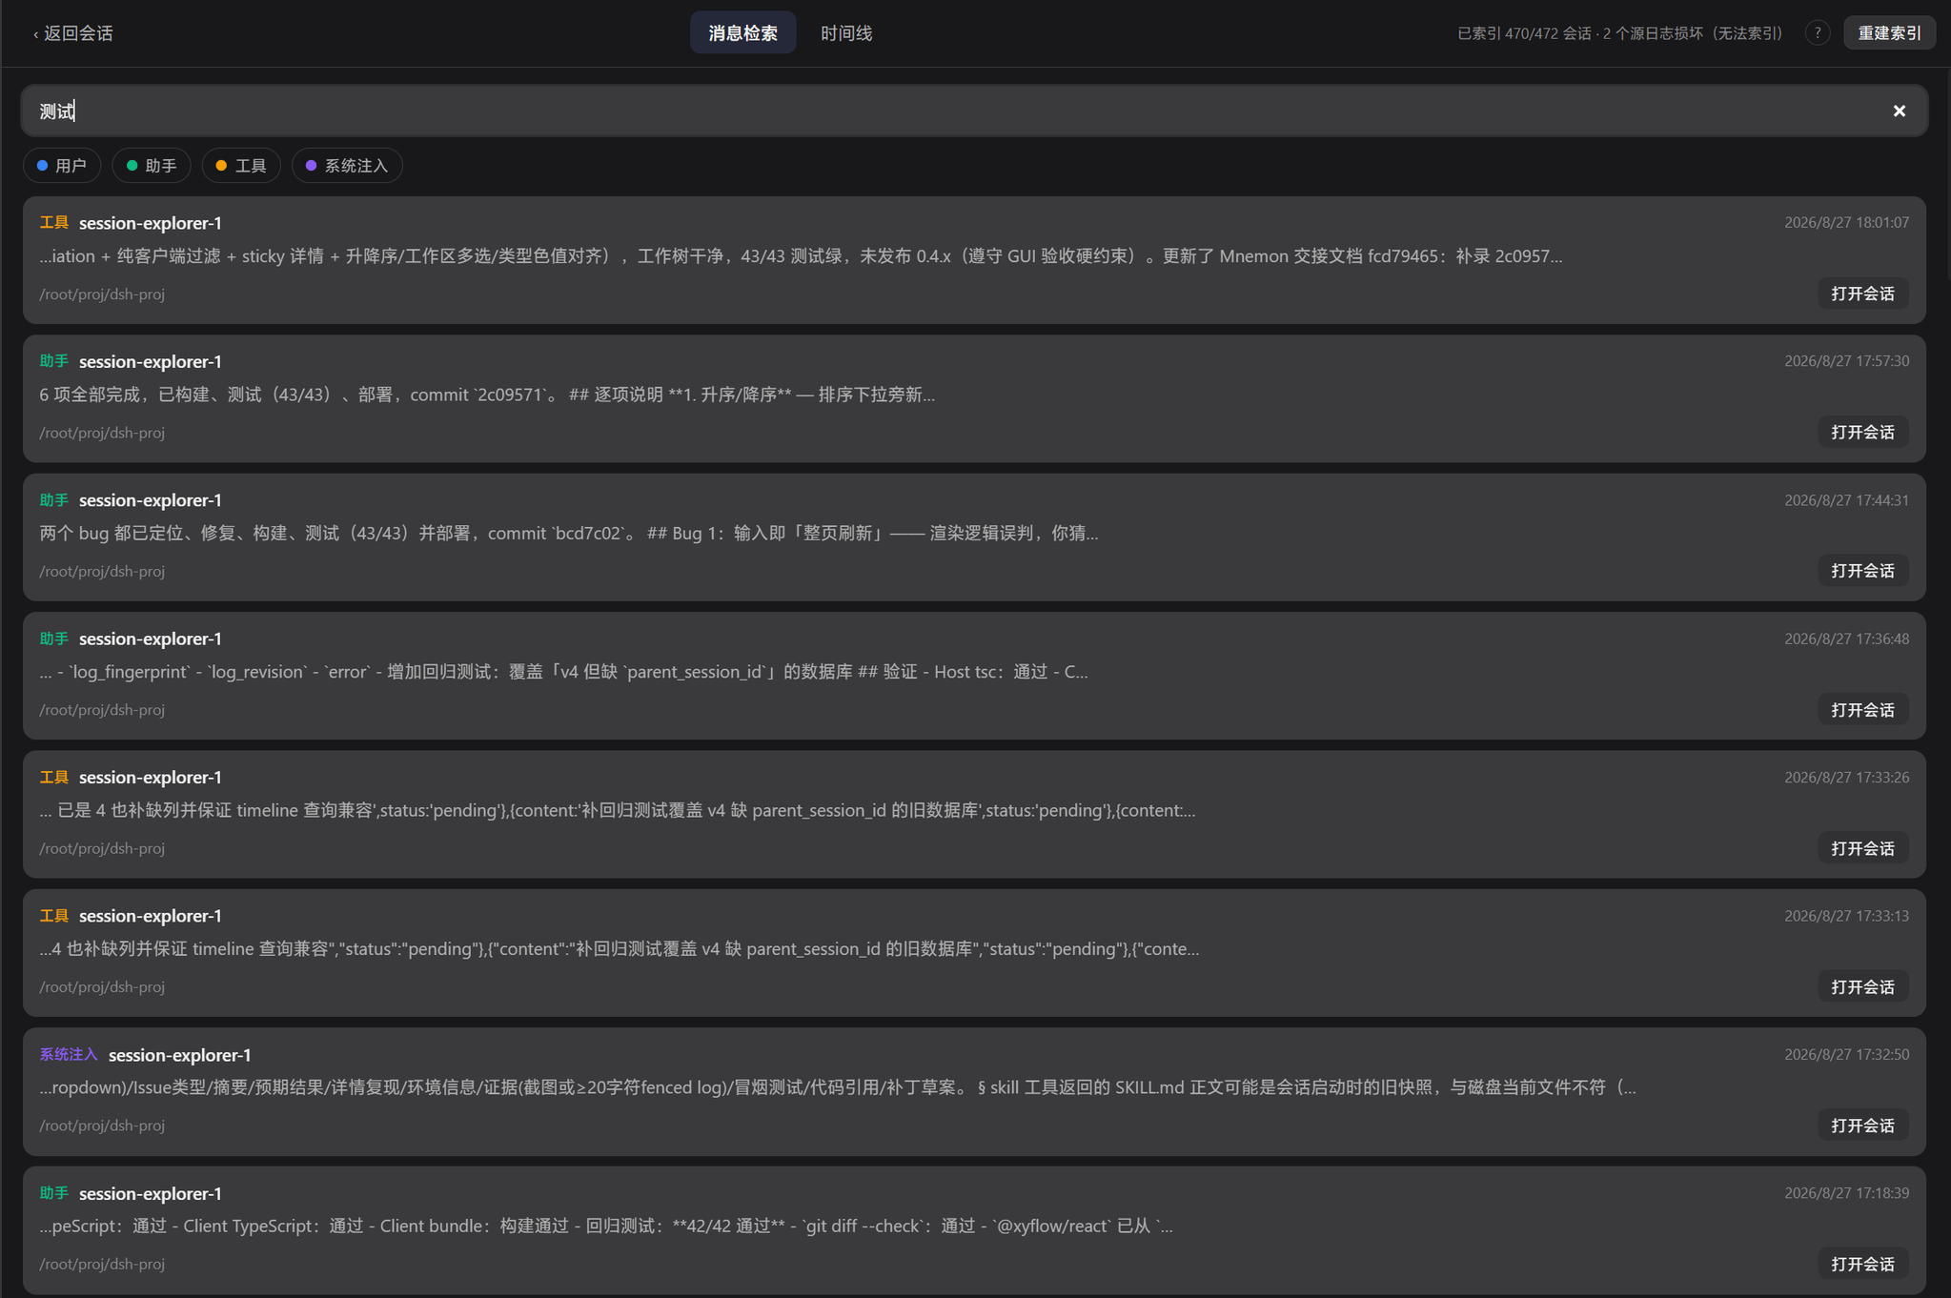This screenshot has width=1951, height=1298.
Task: Click index status text 已索引 470/472 会话
Action: click(x=1524, y=33)
